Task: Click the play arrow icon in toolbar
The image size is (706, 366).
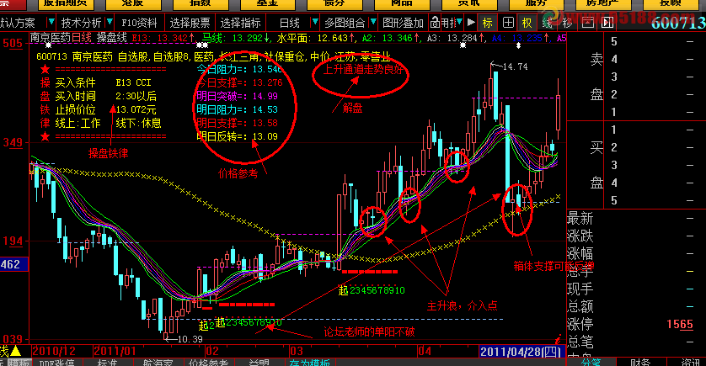Action: click(472, 22)
